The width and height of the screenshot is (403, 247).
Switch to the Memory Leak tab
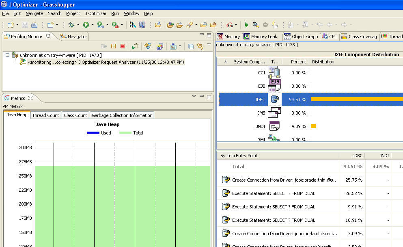pyautogui.click(x=261, y=37)
